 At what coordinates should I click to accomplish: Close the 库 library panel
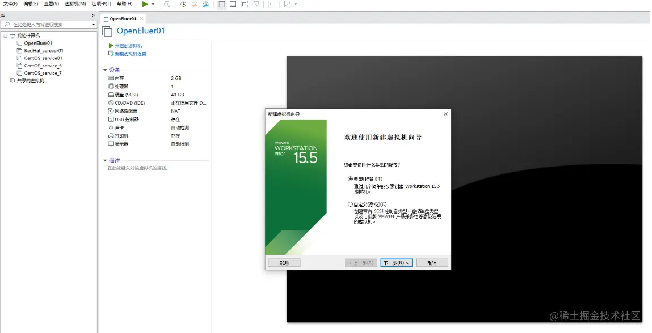coord(94,15)
